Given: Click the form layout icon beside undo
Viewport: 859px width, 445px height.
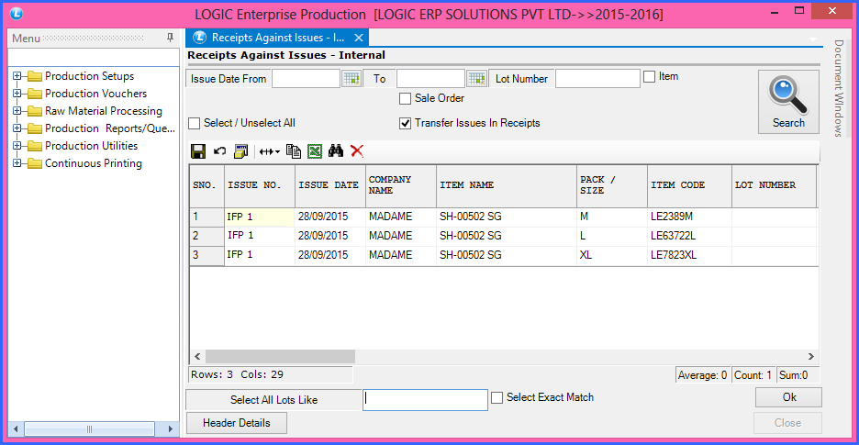Looking at the screenshot, I should (x=241, y=151).
